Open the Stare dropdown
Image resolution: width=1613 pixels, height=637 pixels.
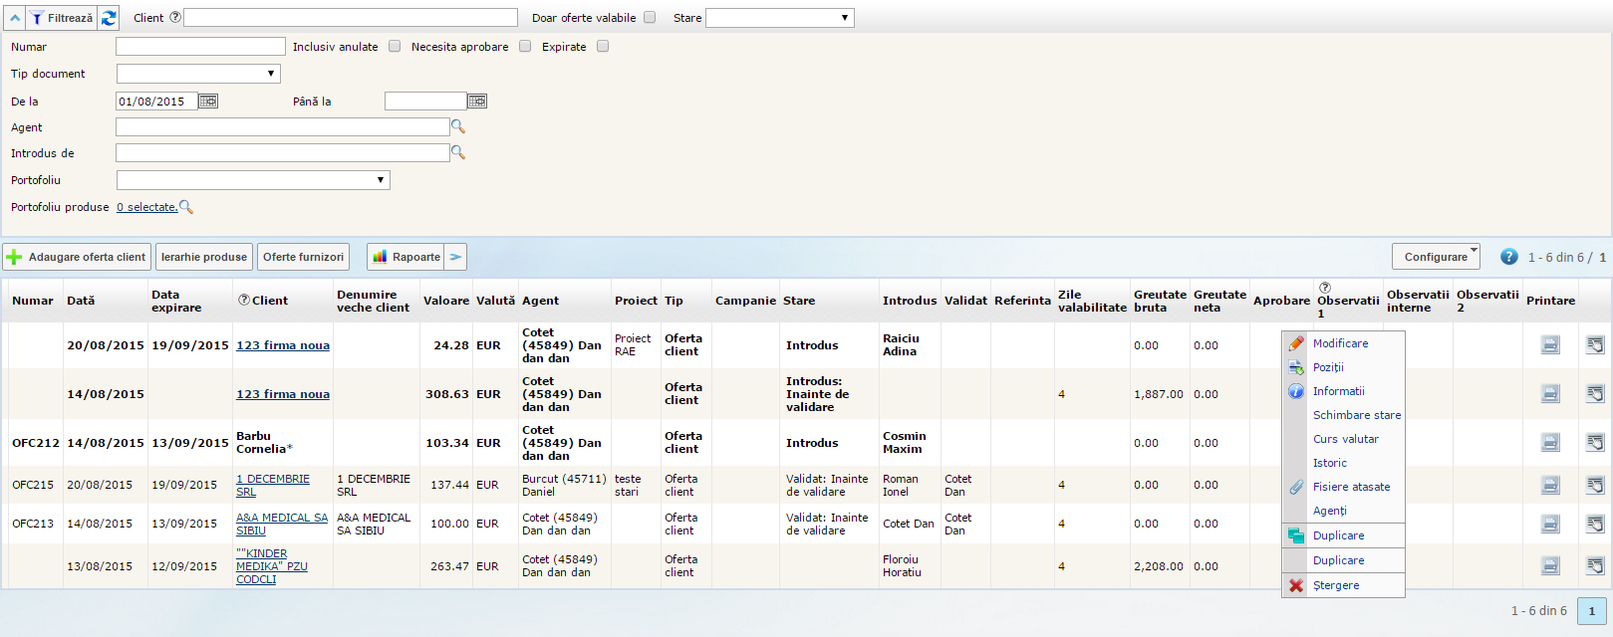pos(779,18)
